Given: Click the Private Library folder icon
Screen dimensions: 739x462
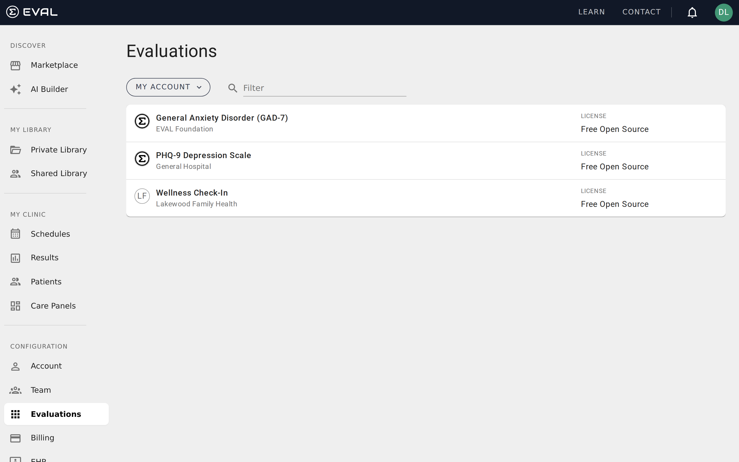Looking at the screenshot, I should [16, 150].
